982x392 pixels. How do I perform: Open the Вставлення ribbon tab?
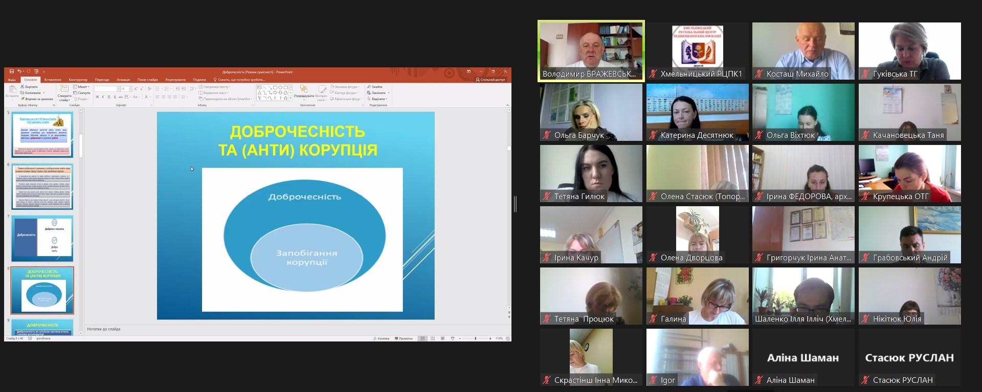click(53, 80)
